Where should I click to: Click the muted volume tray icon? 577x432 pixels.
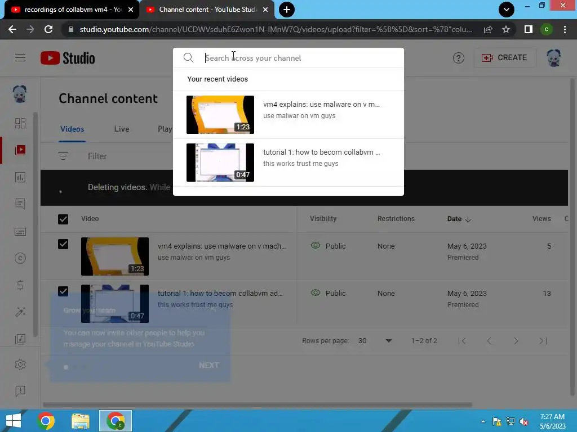pyautogui.click(x=524, y=421)
